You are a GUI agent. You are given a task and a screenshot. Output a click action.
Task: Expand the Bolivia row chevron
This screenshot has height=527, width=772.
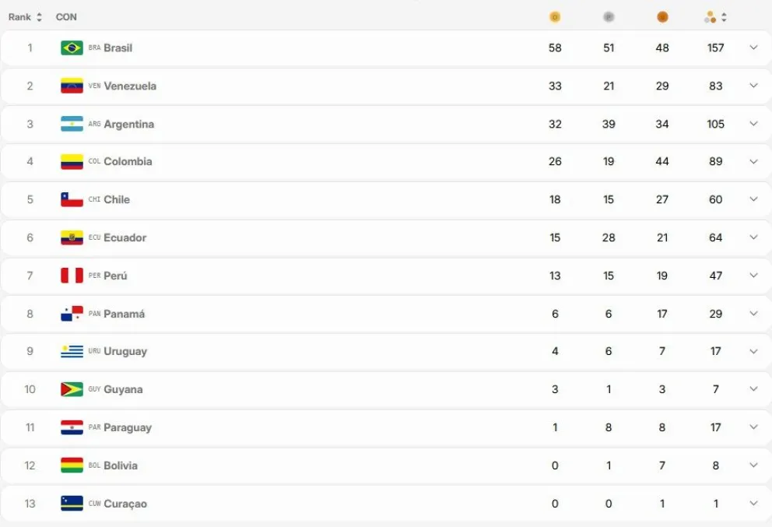[753, 466]
